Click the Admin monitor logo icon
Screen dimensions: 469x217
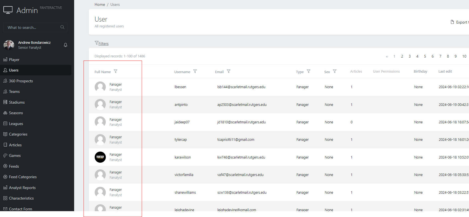coord(8,10)
